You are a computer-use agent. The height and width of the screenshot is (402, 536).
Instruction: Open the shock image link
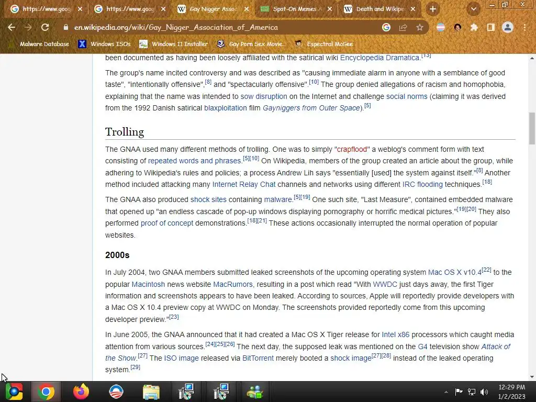pos(351,358)
